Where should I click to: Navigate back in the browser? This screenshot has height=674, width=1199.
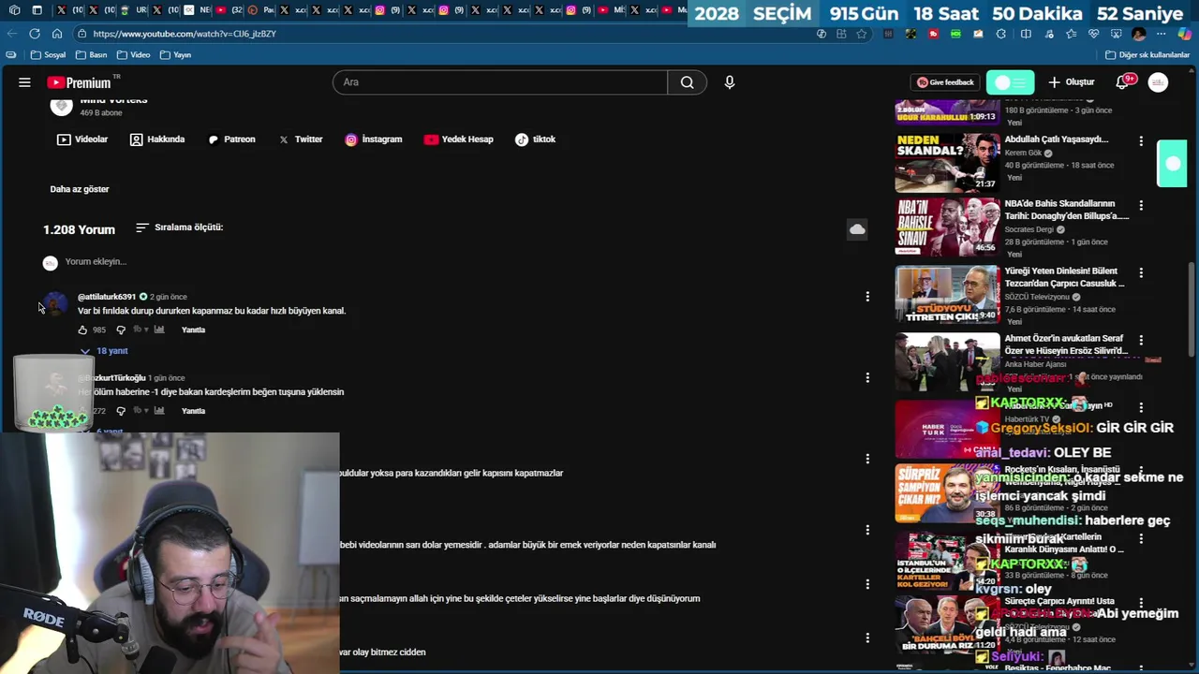pos(11,34)
